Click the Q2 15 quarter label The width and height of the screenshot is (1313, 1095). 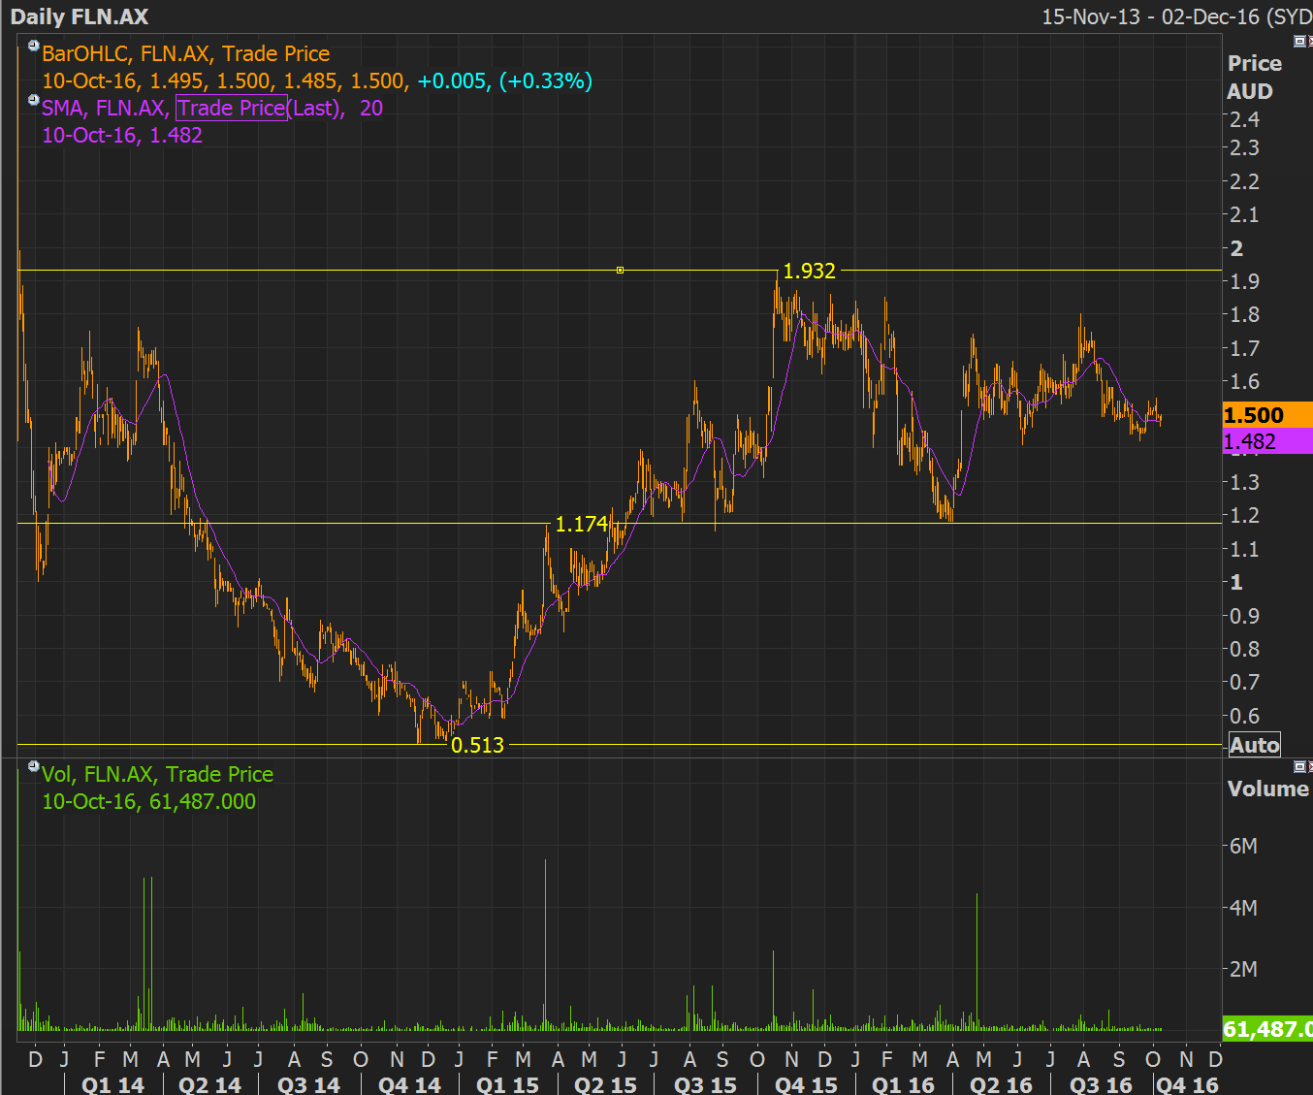coord(605,1084)
